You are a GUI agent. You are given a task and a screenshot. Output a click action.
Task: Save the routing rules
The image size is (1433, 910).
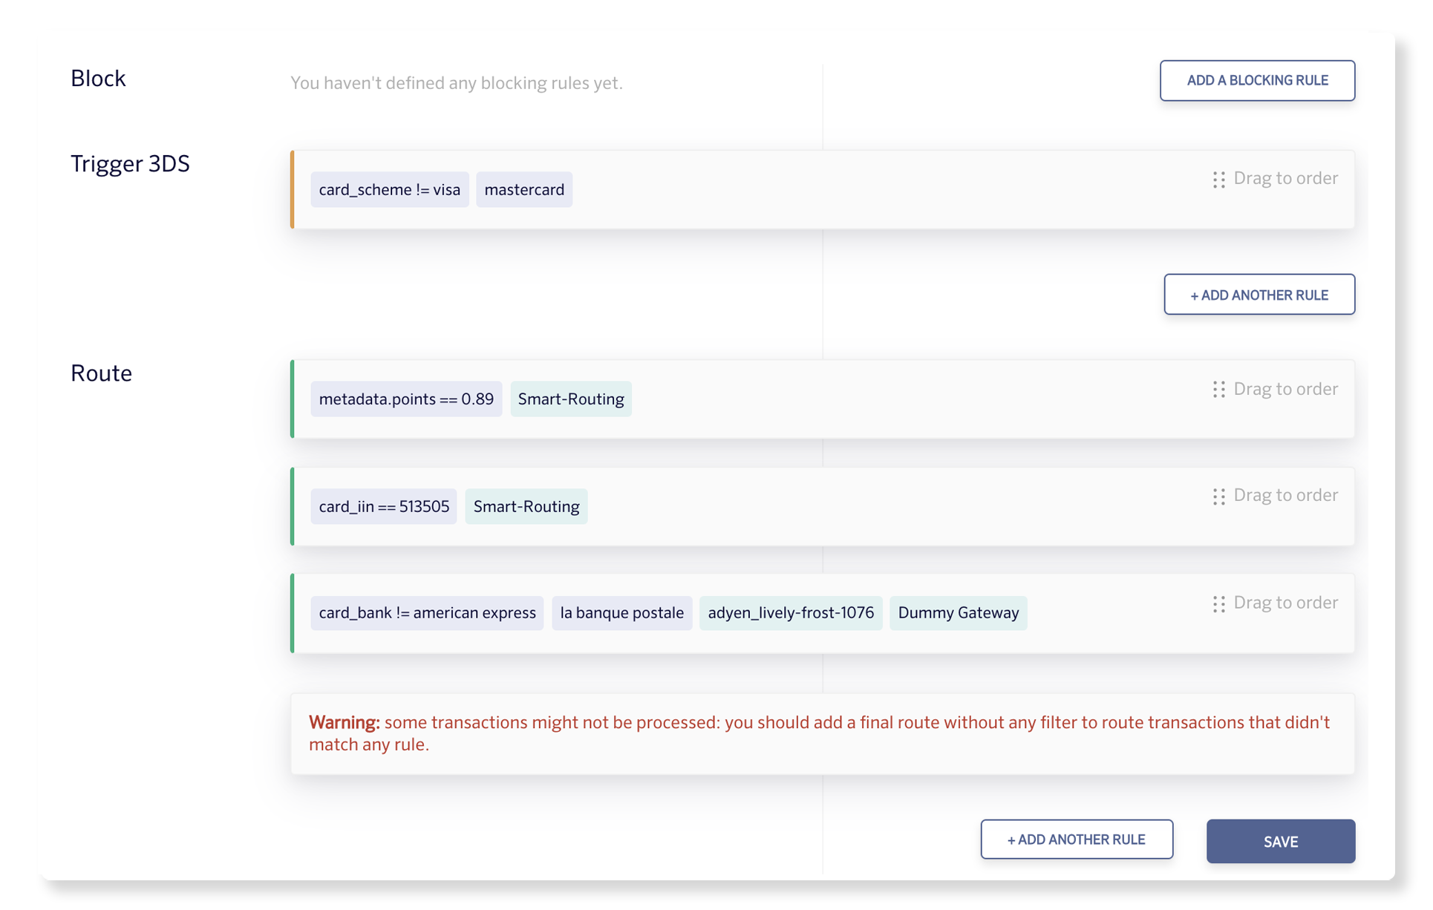click(1280, 841)
